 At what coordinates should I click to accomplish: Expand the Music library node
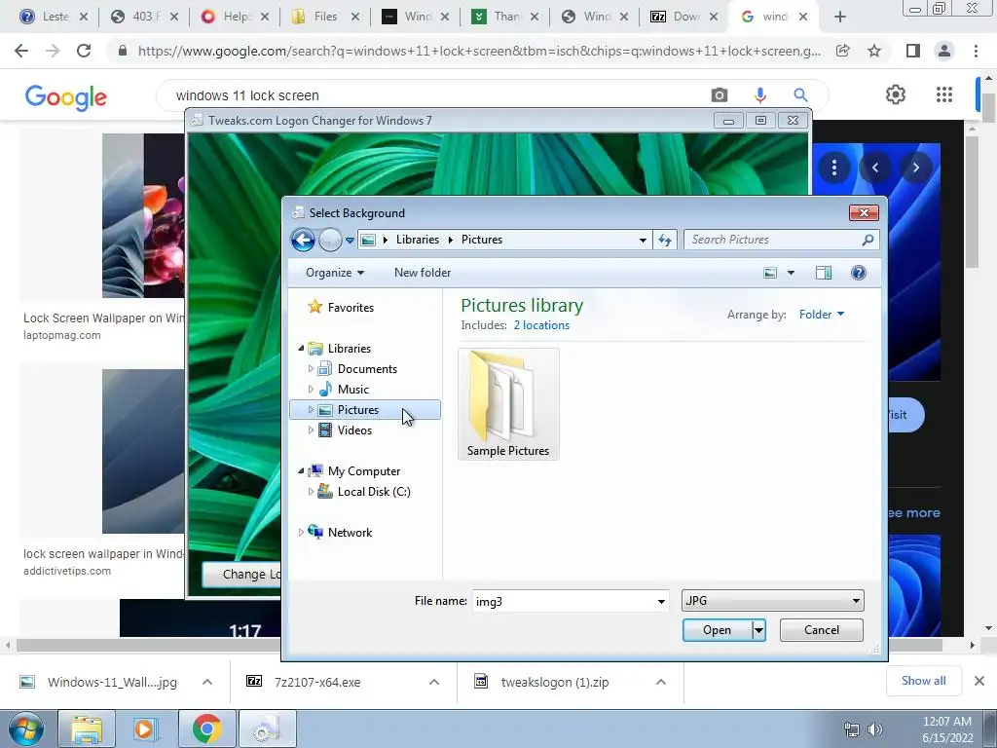pos(311,389)
